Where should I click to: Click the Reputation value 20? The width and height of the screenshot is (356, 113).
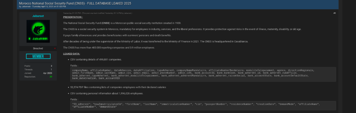point(51,77)
